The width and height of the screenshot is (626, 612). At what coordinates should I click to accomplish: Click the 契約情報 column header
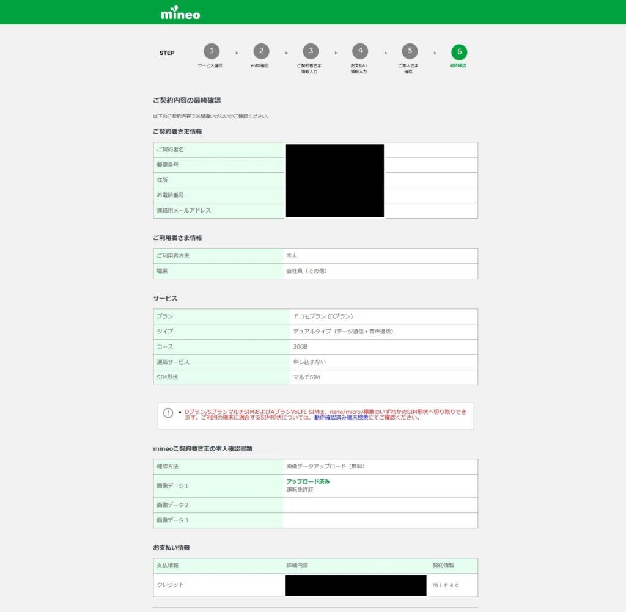coord(443,566)
